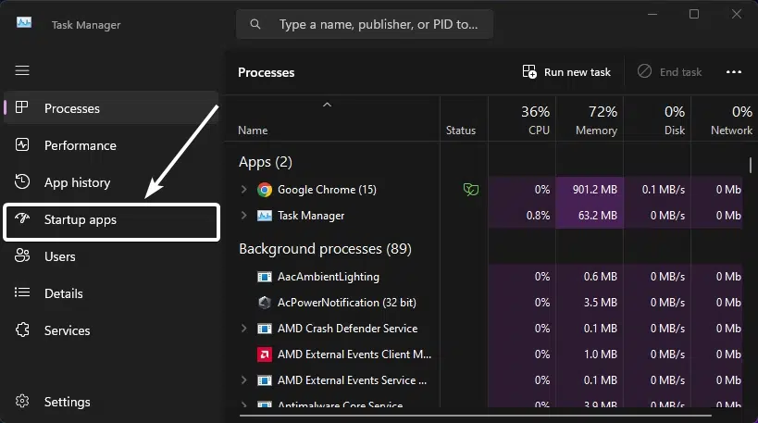Image resolution: width=758 pixels, height=423 pixels.
Task: Click the Task Manager process icon
Action: pyautogui.click(x=265, y=216)
